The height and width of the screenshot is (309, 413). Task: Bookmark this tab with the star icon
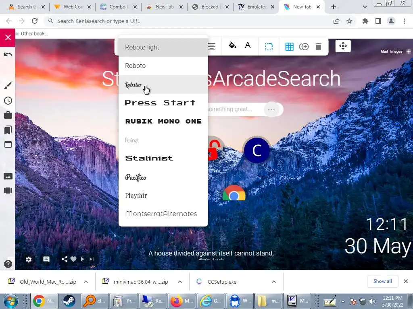349,21
